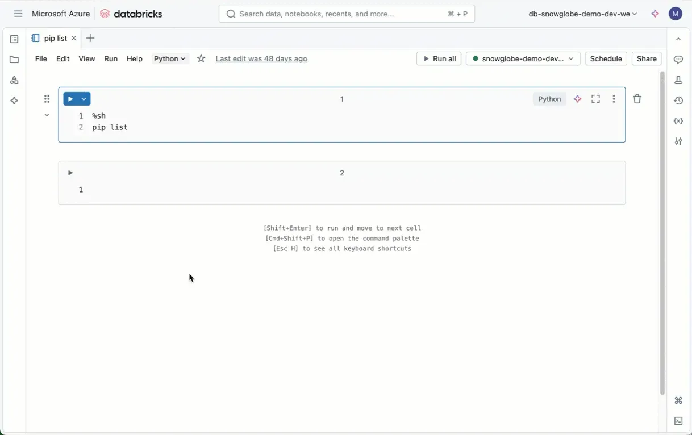Open the db-snowglobe-demo-dev-we workspace switcher
This screenshot has height=435, width=692.
[x=582, y=14]
